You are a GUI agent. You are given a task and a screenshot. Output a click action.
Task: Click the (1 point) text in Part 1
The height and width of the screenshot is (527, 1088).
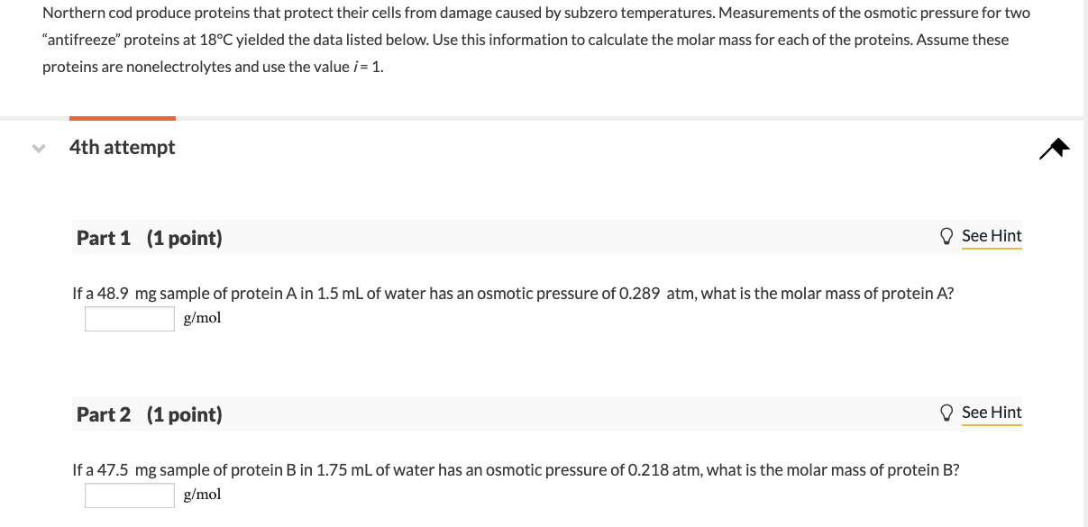[185, 238]
